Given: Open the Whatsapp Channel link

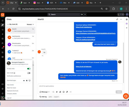Looking at the screenshot, I should [x=96, y=33].
